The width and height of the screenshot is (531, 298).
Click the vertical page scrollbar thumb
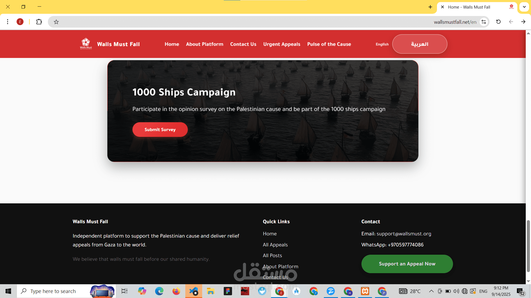coord(528,246)
